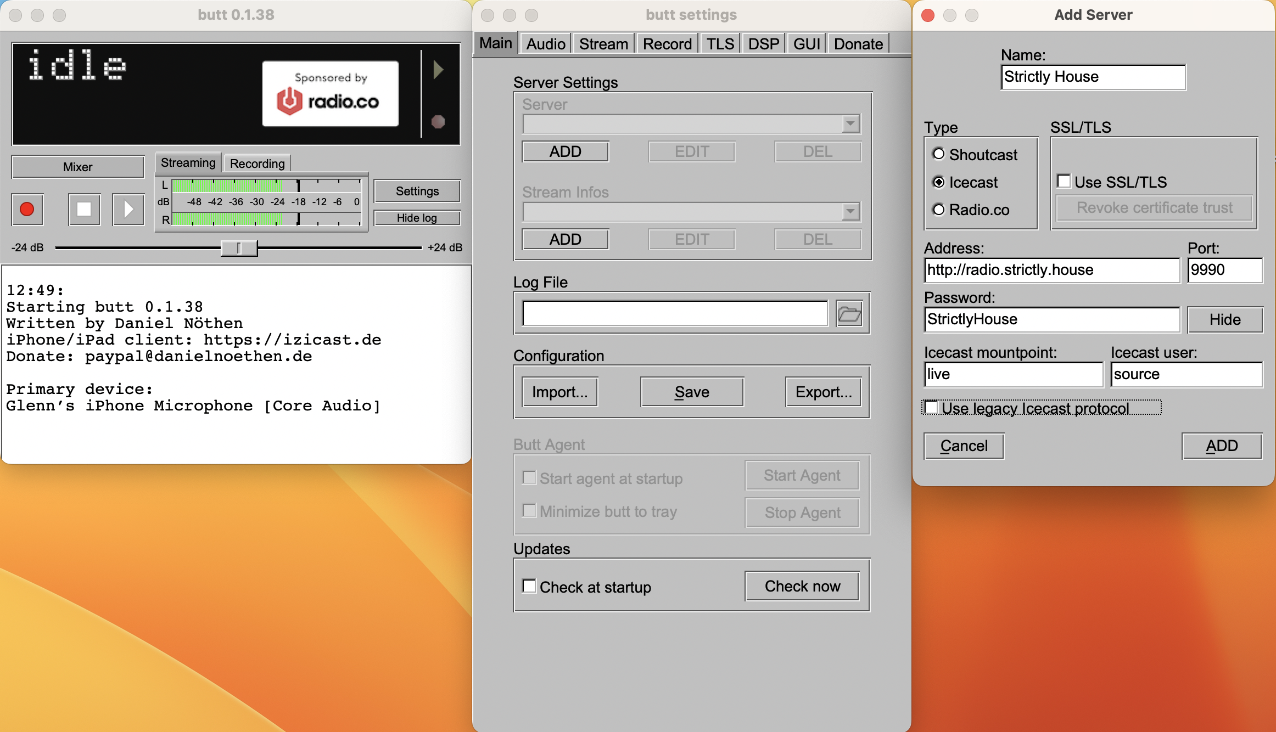
Task: Click the Icecast mountpoint field
Action: pyautogui.click(x=1014, y=374)
